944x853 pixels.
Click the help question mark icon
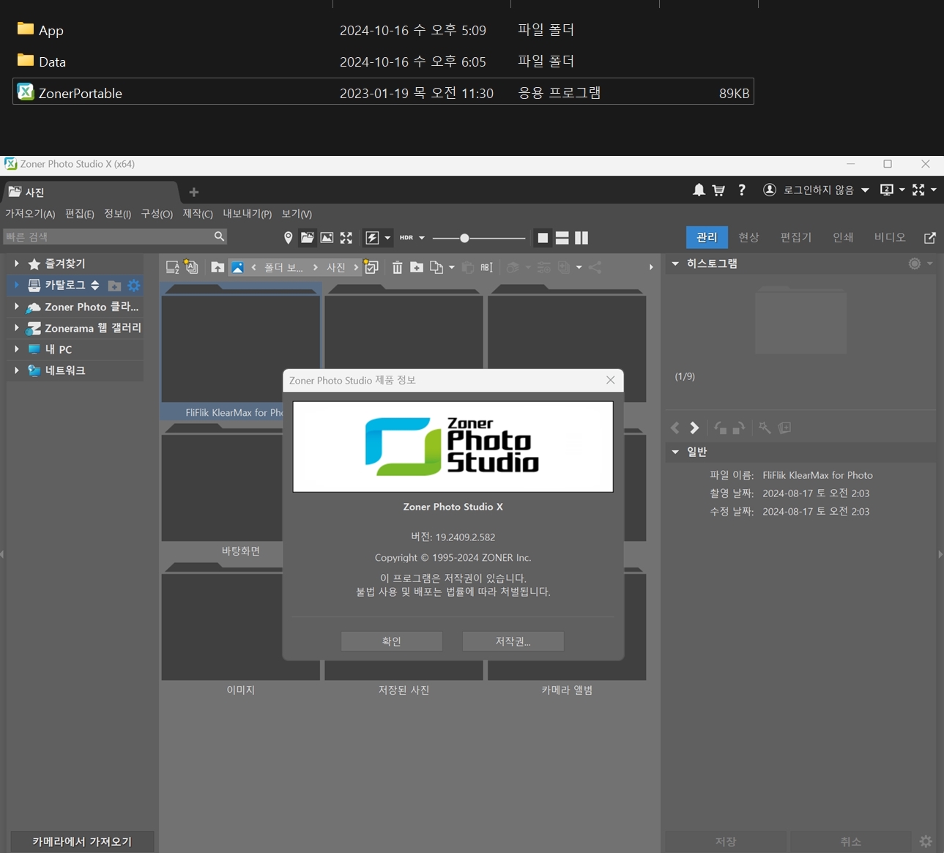742,190
